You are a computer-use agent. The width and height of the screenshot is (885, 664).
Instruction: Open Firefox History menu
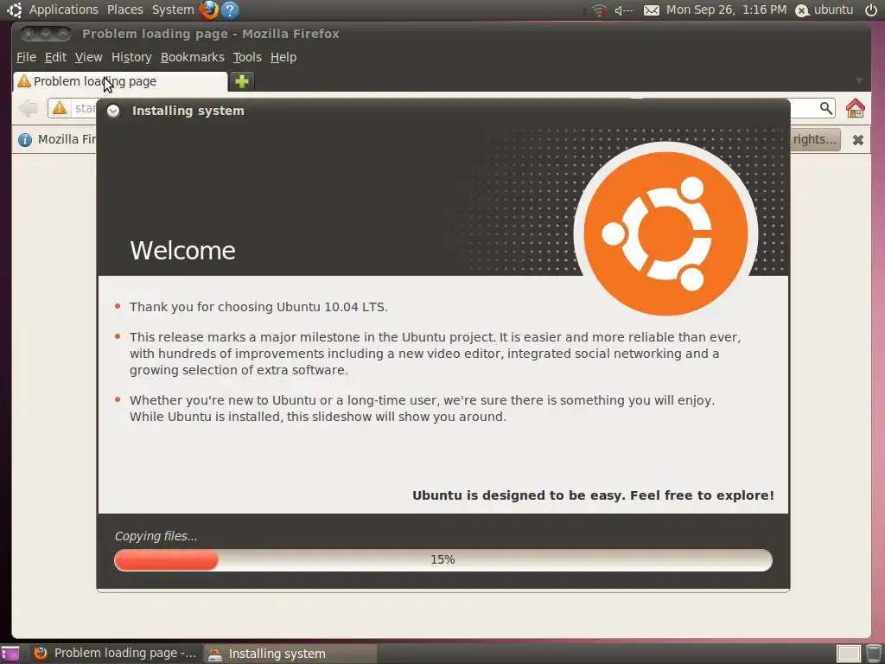click(x=131, y=57)
